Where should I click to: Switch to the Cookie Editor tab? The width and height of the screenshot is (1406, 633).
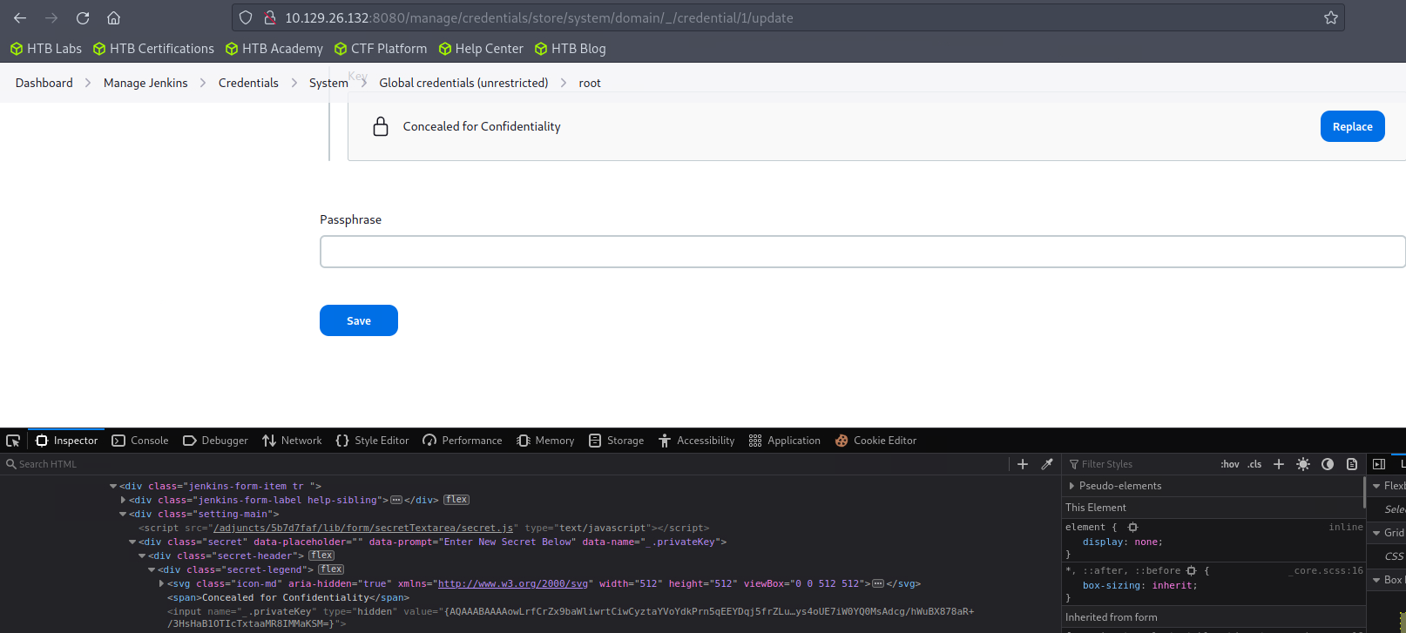tap(875, 441)
